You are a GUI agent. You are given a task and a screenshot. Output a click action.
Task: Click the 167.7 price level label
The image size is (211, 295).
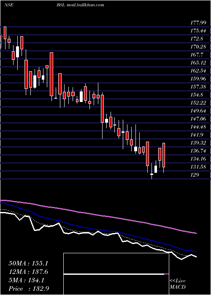pyautogui.click(x=197, y=54)
